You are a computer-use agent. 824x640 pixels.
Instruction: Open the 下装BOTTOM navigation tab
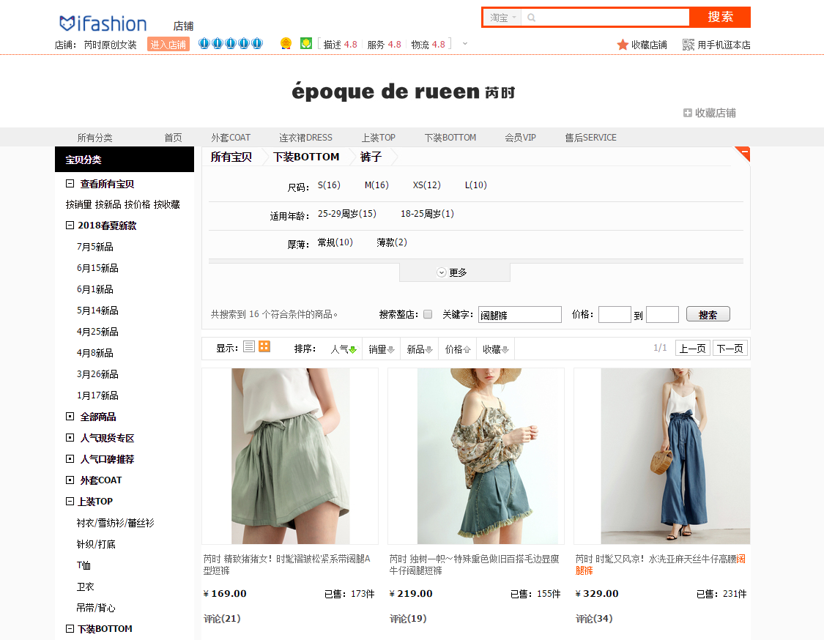[450, 138]
